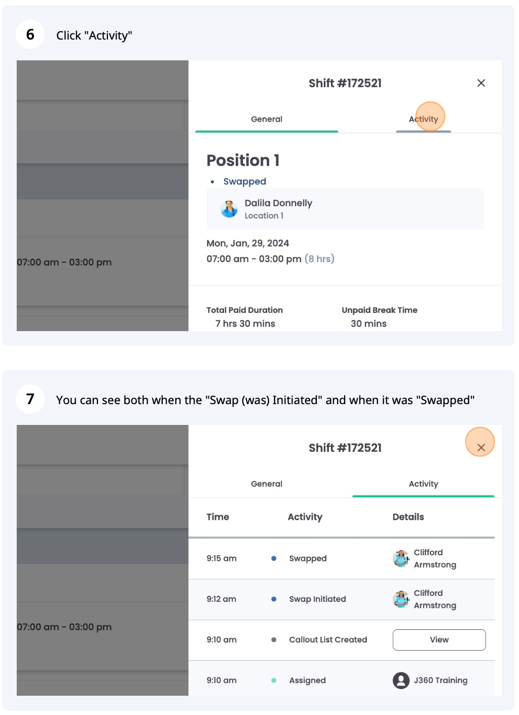Screen dimensions: 519x715
Task: Click Clifford Armstrong's avatar in Swapped row
Action: 401,558
